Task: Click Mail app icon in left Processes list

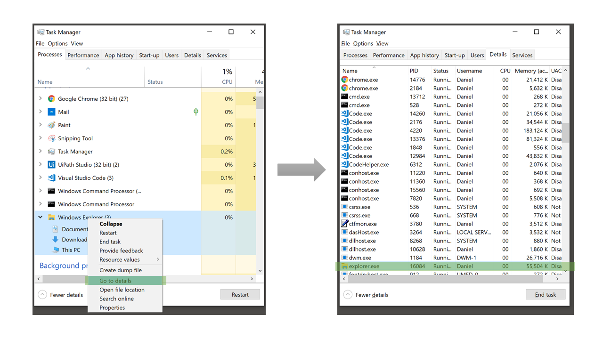Action: [x=51, y=112]
